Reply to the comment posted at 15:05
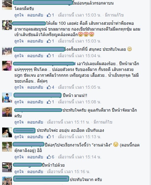Screen dimensions: 151x185 (x=35, y=87)
